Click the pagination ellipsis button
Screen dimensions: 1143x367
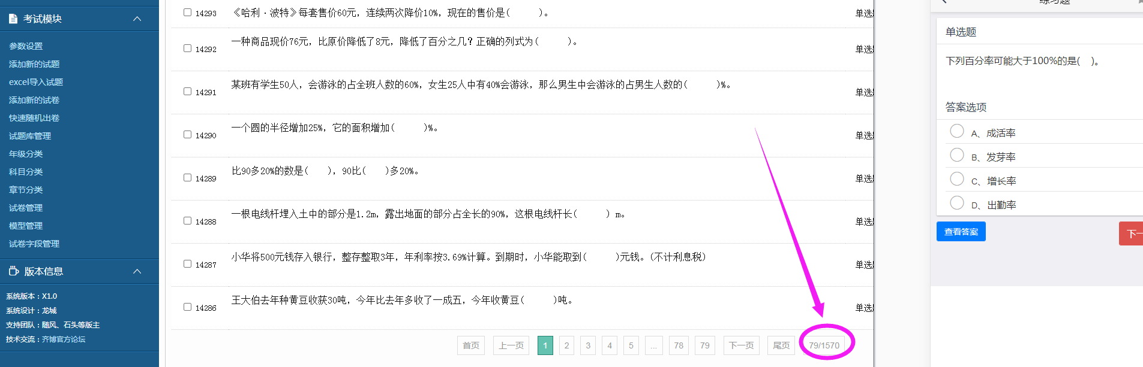point(653,345)
